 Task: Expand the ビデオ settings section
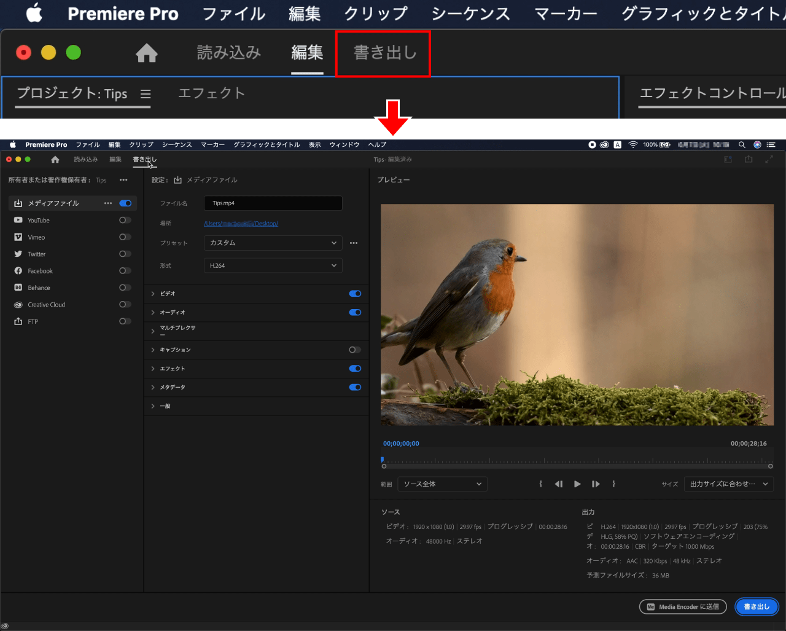click(x=153, y=294)
